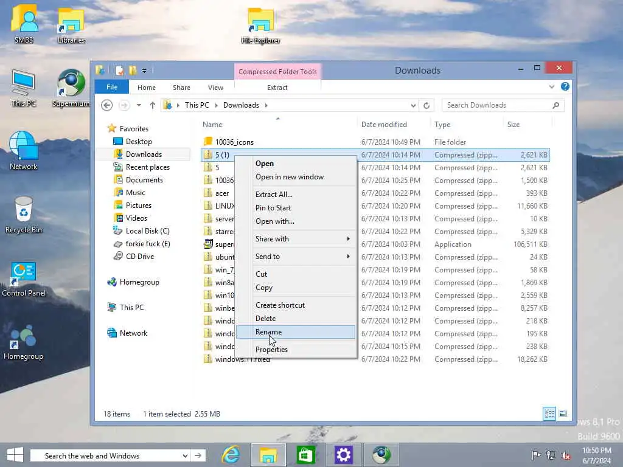The height and width of the screenshot is (467, 623).
Task: Open the Libraries desktop shortcut
Action: pos(71,24)
